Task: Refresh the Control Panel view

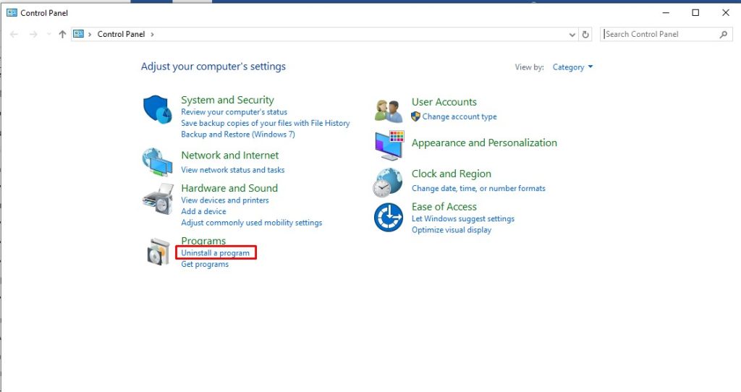Action: coord(585,35)
